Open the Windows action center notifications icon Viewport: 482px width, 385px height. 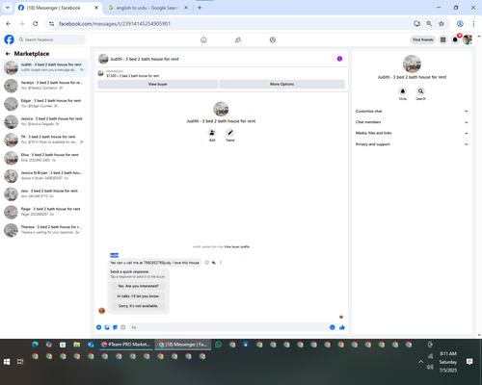tap(469, 362)
